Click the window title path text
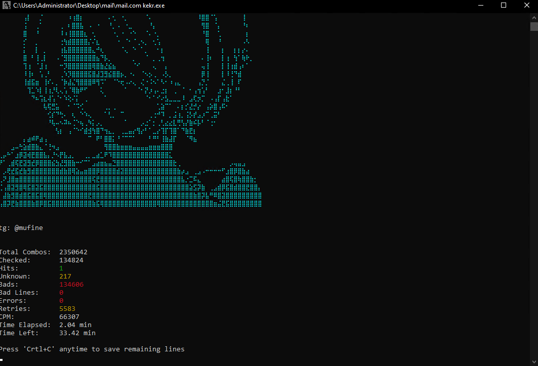Screen dimensions: 538x366 (89, 6)
